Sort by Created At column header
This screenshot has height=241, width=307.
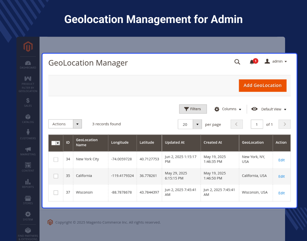[x=220, y=143]
